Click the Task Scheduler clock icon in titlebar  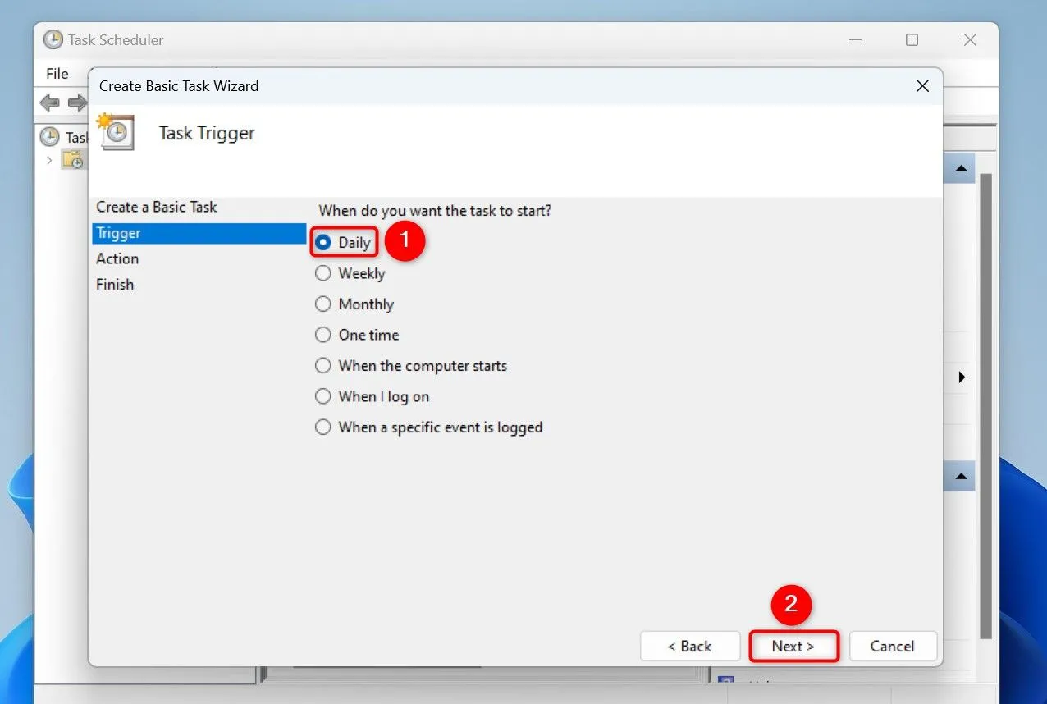[53, 39]
